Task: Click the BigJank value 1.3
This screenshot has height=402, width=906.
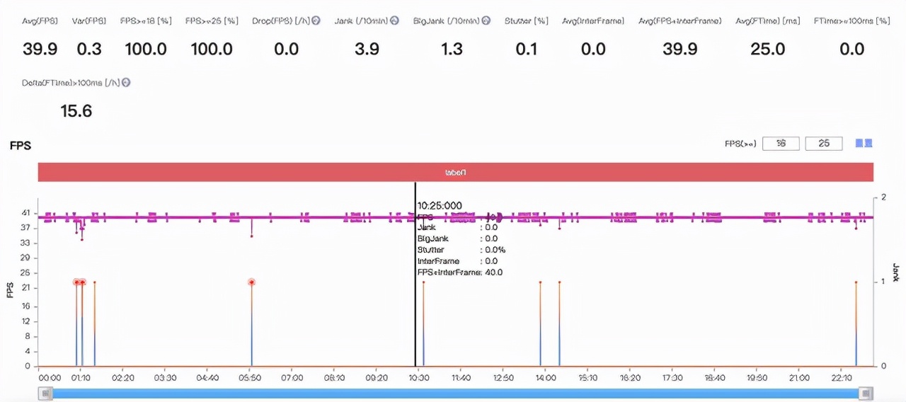Action: [452, 49]
